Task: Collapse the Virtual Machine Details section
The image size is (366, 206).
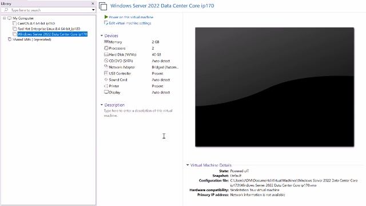Action: [x=188, y=165]
